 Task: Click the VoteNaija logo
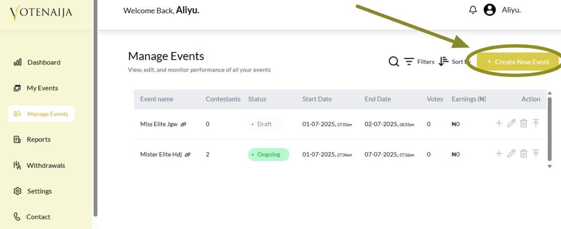click(x=41, y=13)
